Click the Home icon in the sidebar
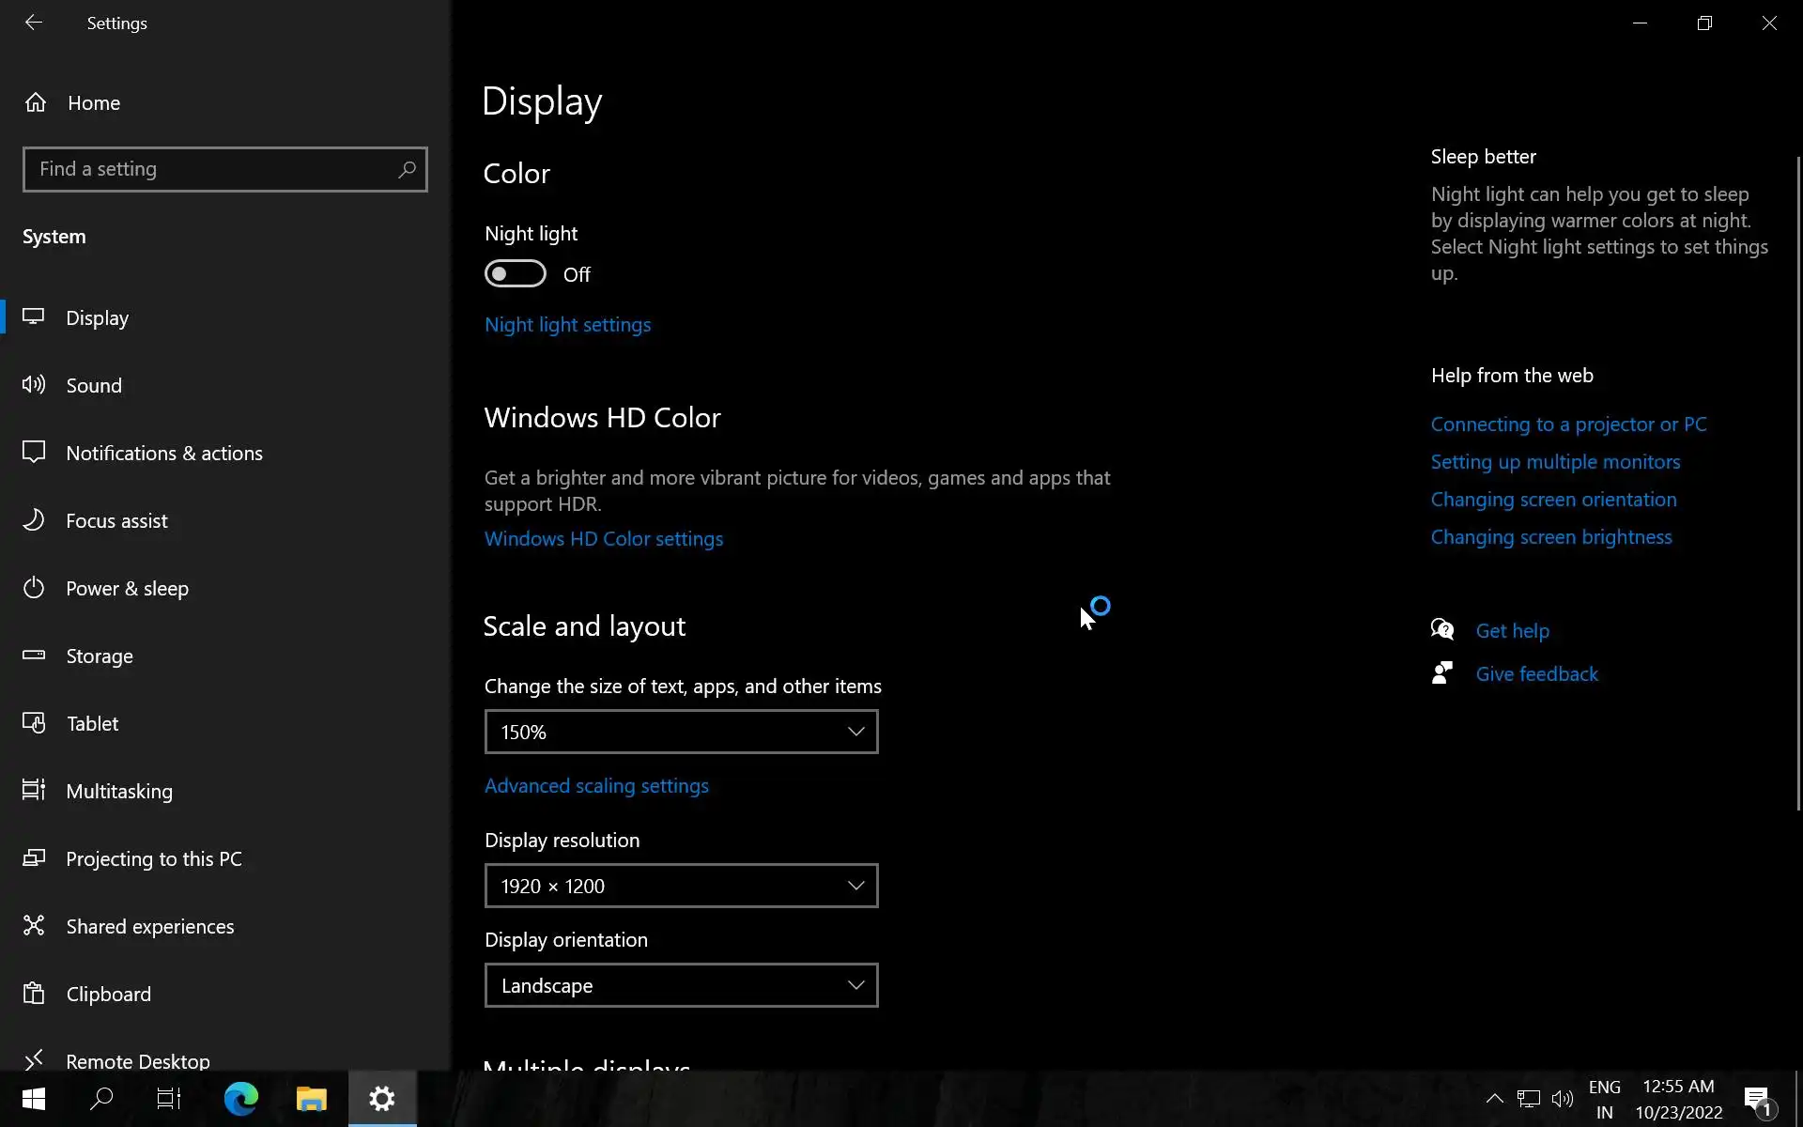The image size is (1803, 1127). [36, 102]
